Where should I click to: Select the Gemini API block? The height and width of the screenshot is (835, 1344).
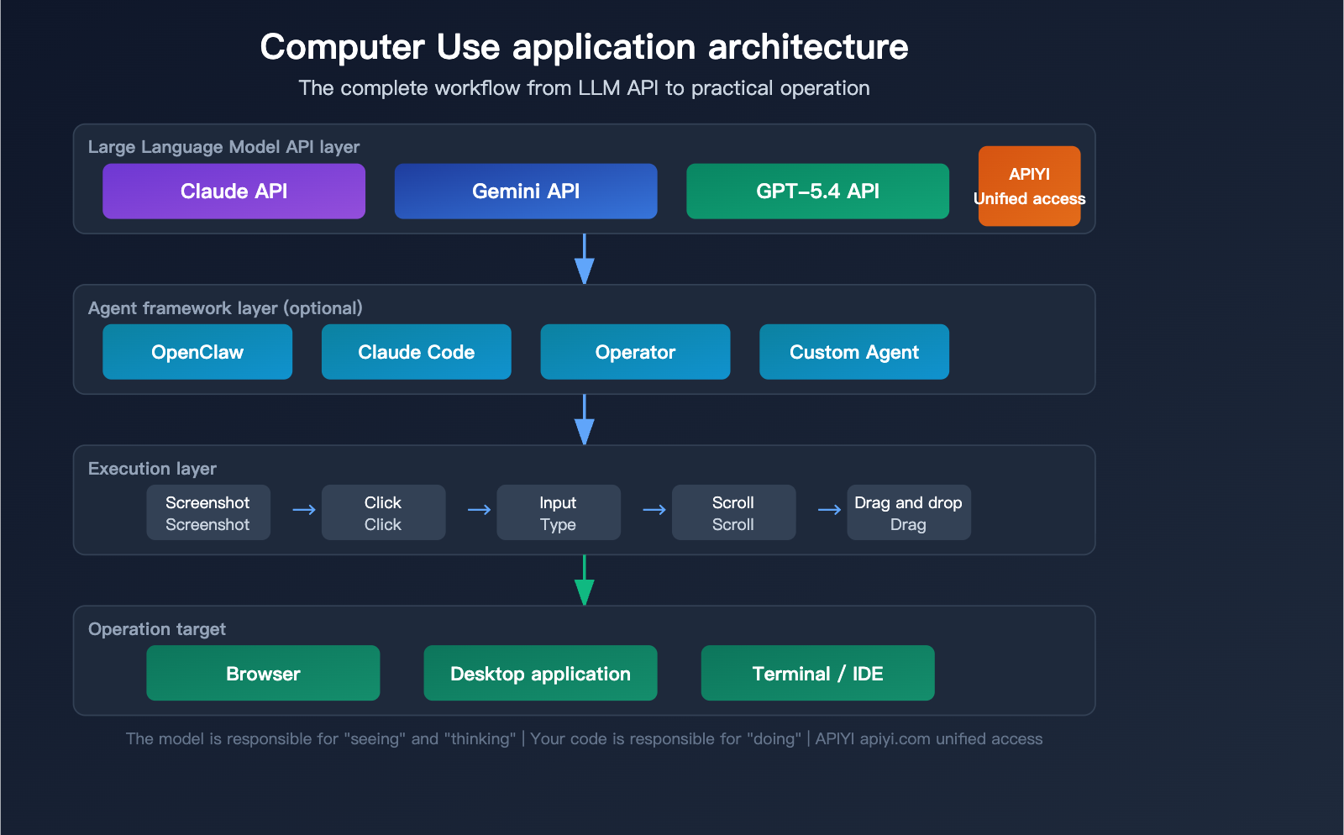tap(525, 191)
